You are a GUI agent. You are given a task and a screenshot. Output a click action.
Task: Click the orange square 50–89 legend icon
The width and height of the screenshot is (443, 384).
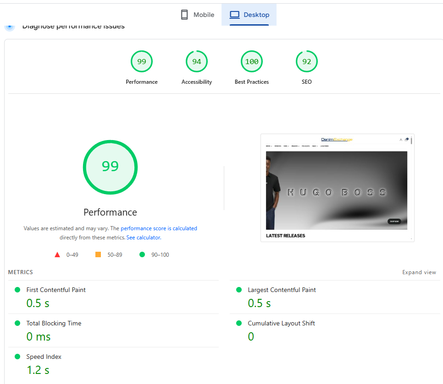98,254
